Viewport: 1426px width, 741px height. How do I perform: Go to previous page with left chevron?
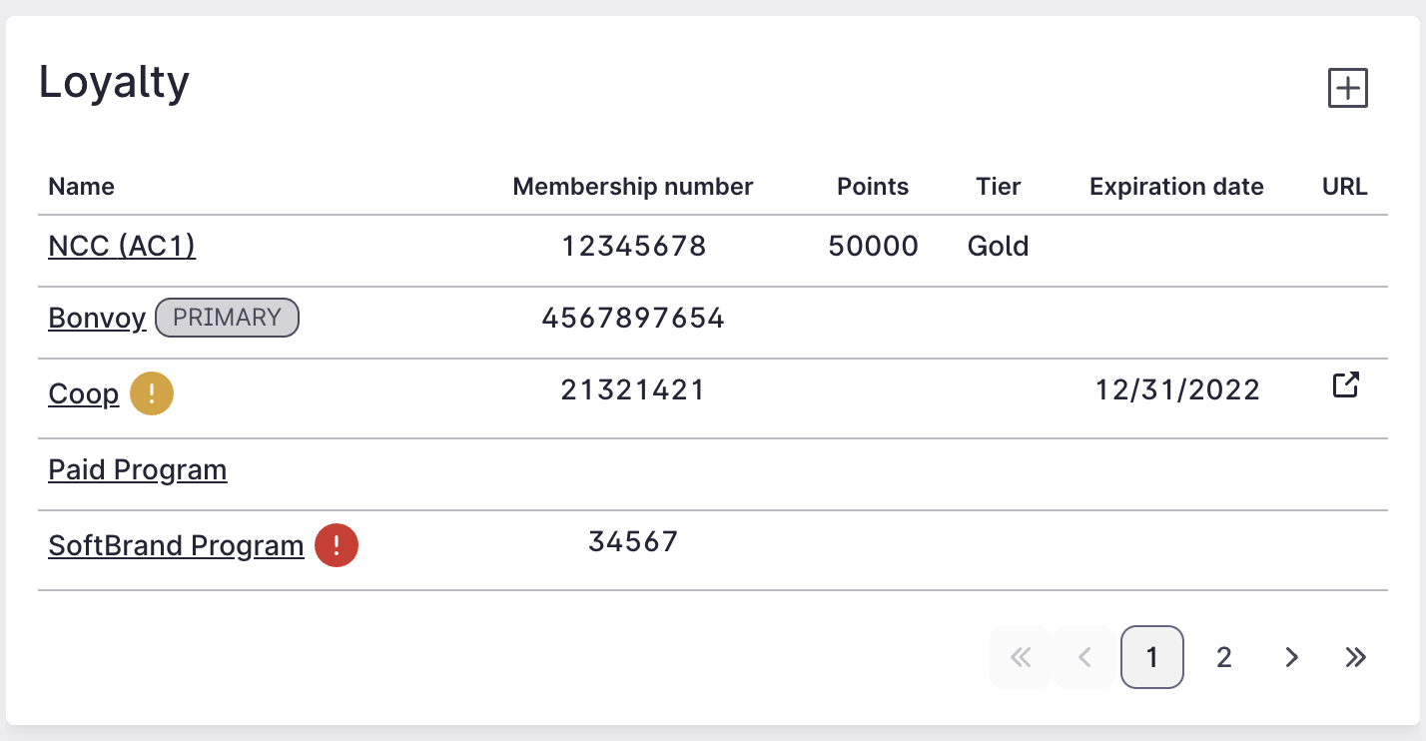tap(1087, 657)
